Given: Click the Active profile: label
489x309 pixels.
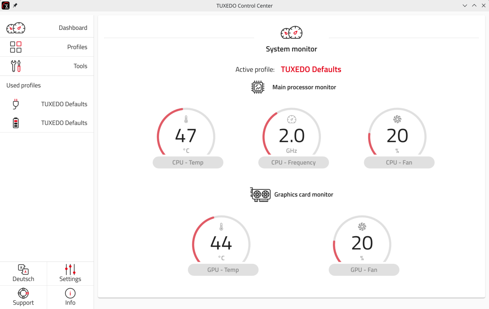Looking at the screenshot, I should coord(255,70).
